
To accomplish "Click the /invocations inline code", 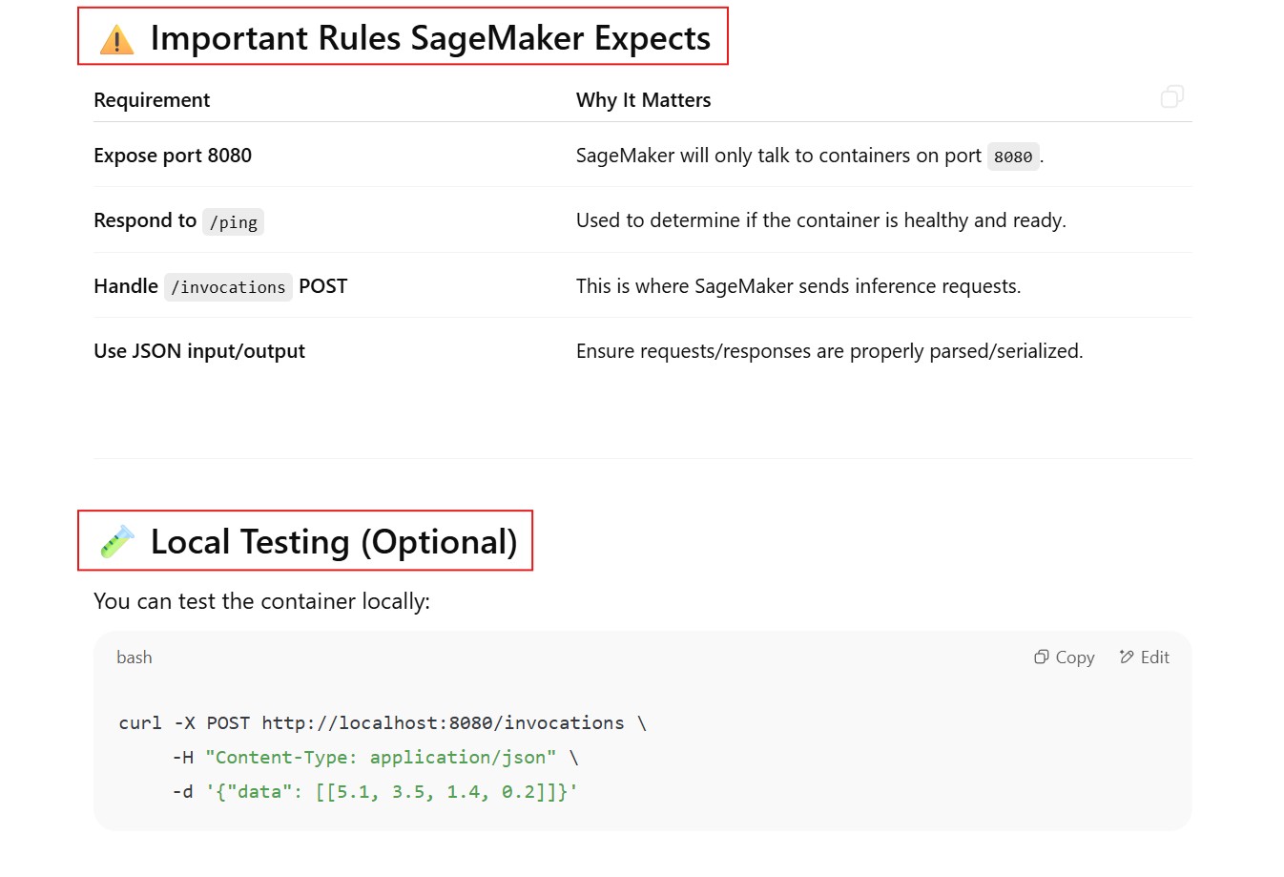I will (x=228, y=287).
